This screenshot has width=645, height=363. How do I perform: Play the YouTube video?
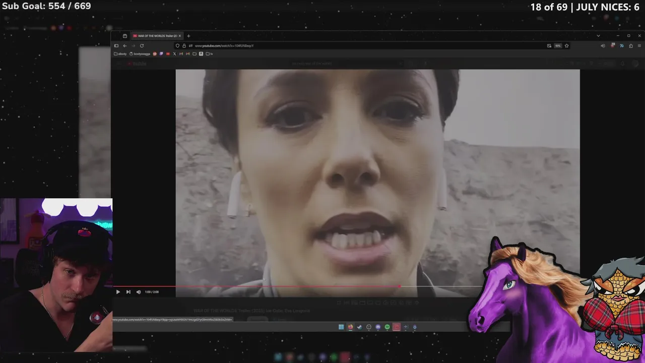118,292
